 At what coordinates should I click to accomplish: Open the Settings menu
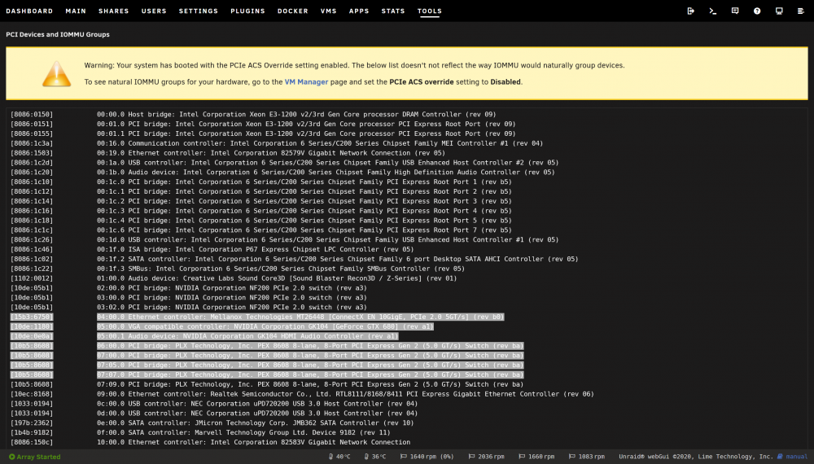pyautogui.click(x=199, y=11)
